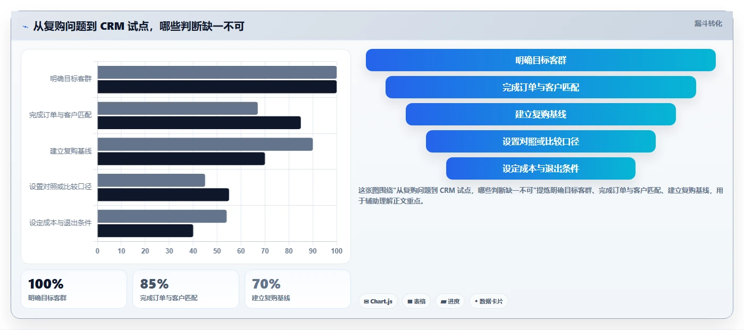Click the gray bar for 设定成本与退出条件
The height and width of the screenshot is (330, 744).
click(x=162, y=216)
